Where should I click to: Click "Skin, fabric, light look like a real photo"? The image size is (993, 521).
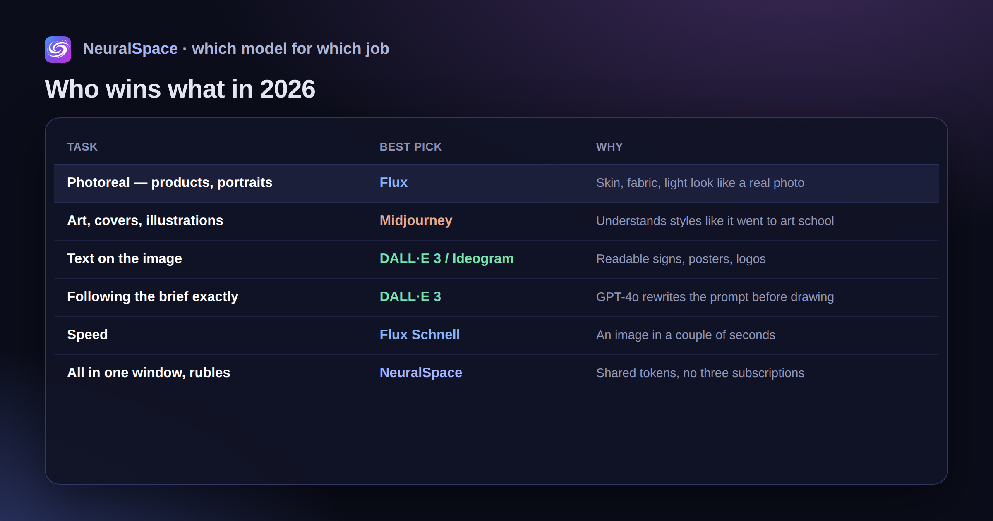pos(700,183)
